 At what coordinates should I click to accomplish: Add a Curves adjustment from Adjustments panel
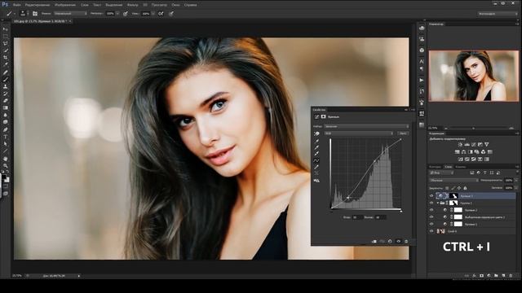pyautogui.click(x=473, y=145)
